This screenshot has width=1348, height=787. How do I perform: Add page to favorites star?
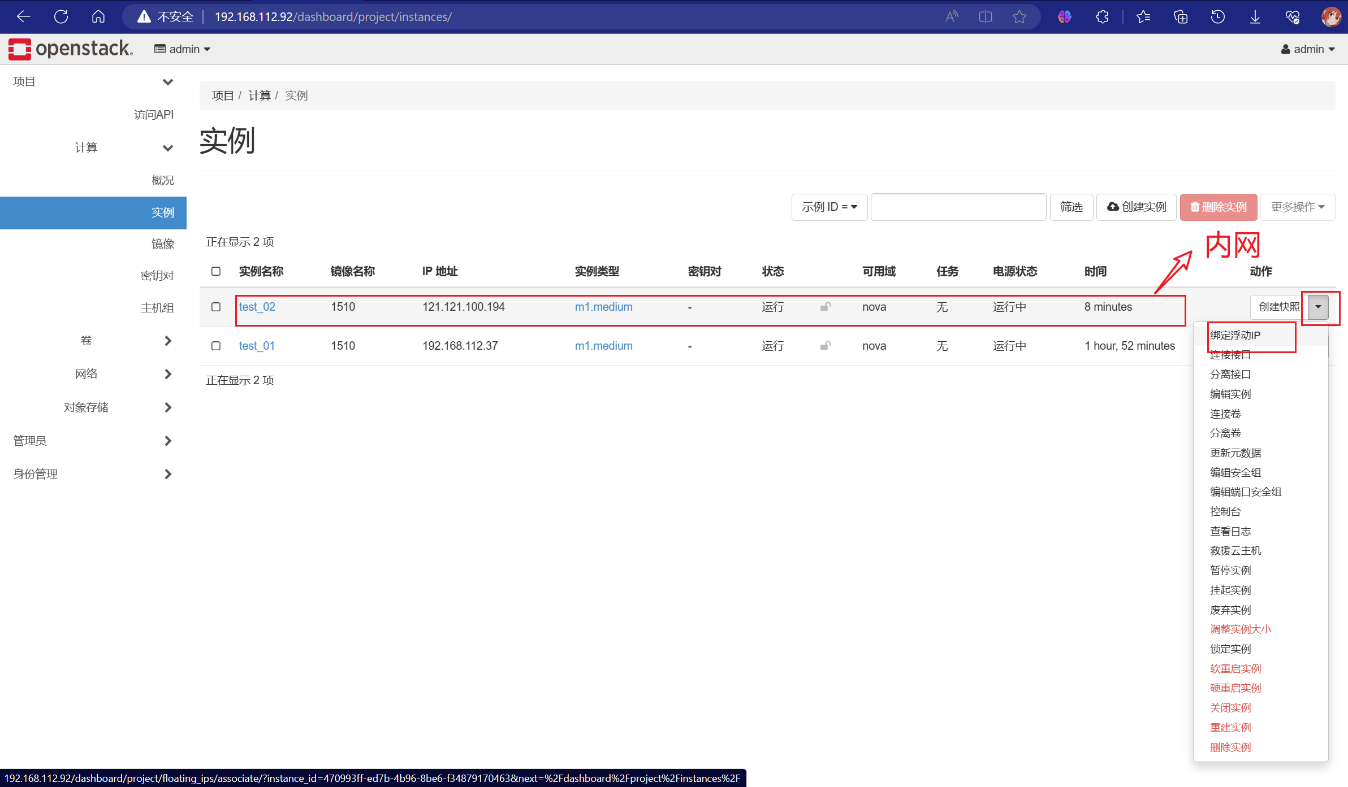[x=1019, y=16]
